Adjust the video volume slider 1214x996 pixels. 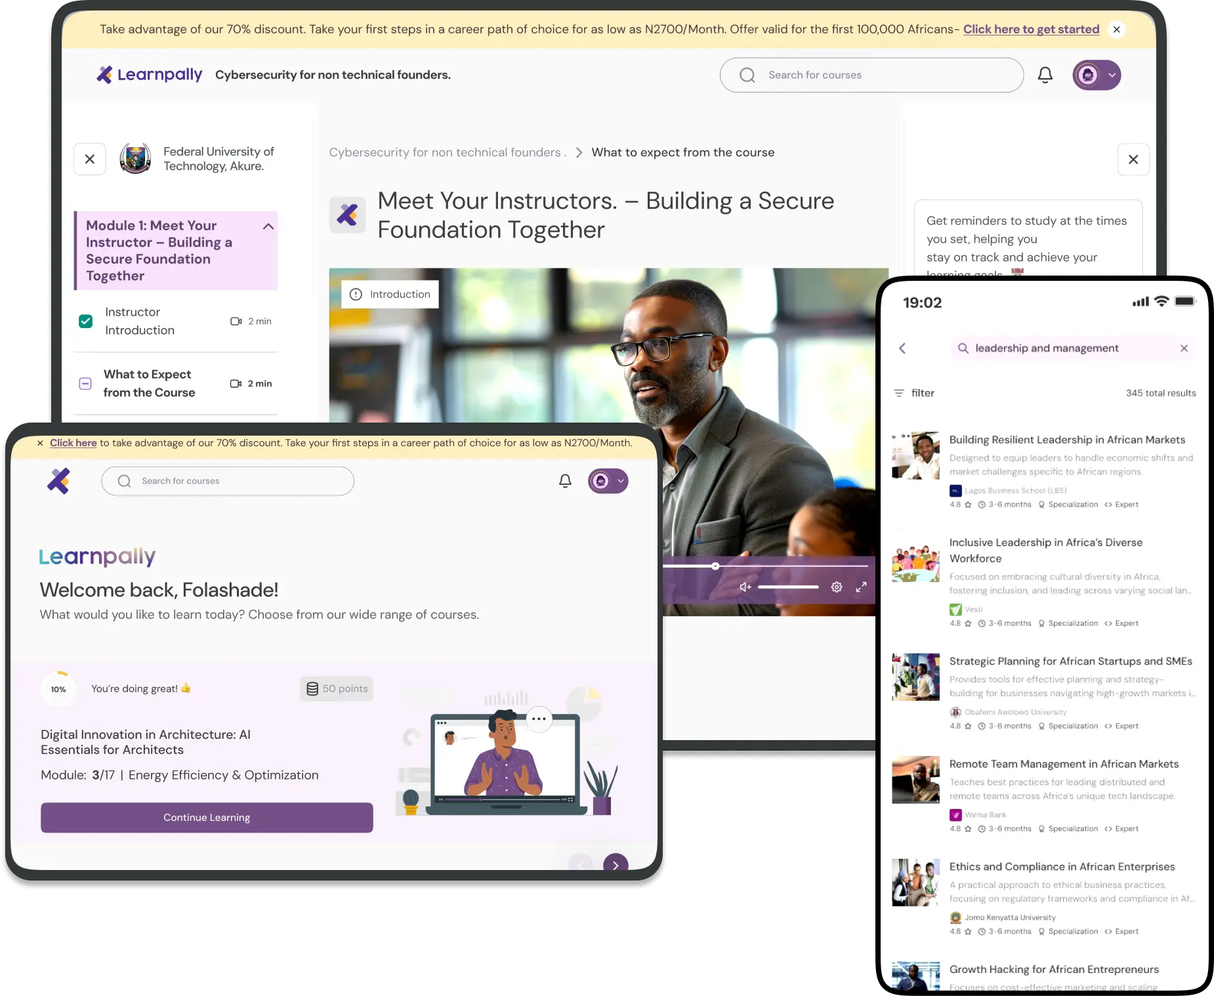pos(787,587)
